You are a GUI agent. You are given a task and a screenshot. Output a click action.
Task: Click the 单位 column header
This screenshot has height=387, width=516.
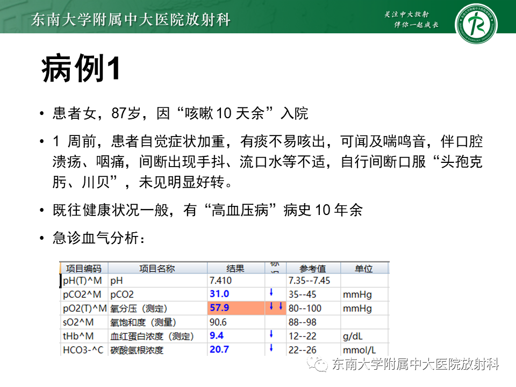point(364,268)
